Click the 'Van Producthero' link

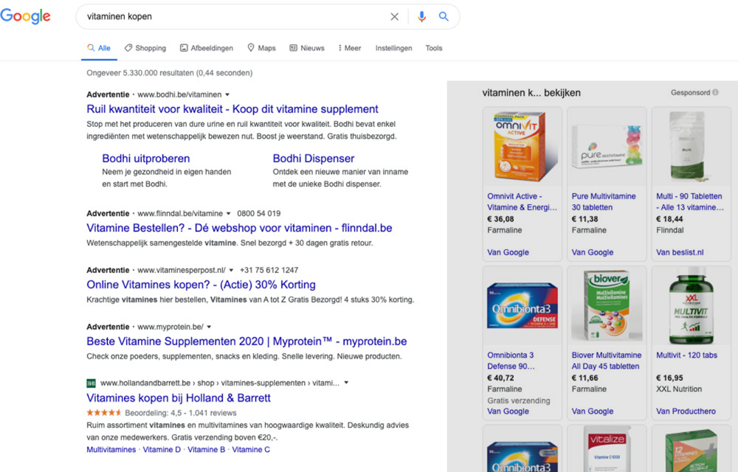686,412
